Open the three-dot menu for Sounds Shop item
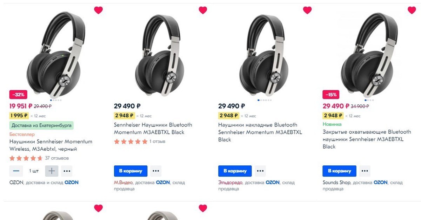The width and height of the screenshot is (421, 220). coord(365,171)
